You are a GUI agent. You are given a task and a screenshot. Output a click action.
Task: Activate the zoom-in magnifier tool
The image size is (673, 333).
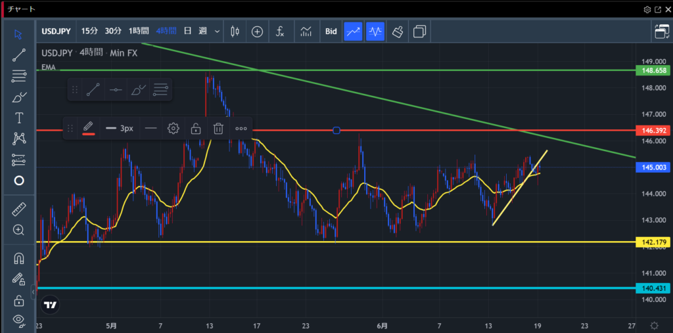tap(18, 230)
